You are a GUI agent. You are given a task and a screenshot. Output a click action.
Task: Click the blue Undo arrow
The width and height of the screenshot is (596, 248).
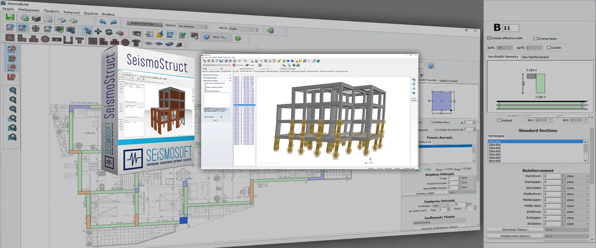[x=103, y=22]
